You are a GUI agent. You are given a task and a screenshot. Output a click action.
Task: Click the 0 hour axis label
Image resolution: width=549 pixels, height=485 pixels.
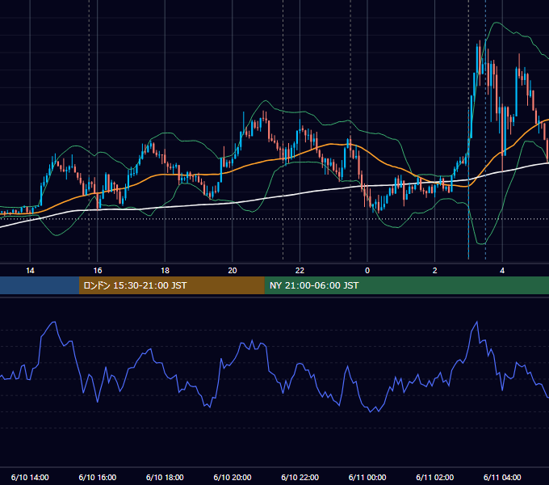(x=367, y=271)
